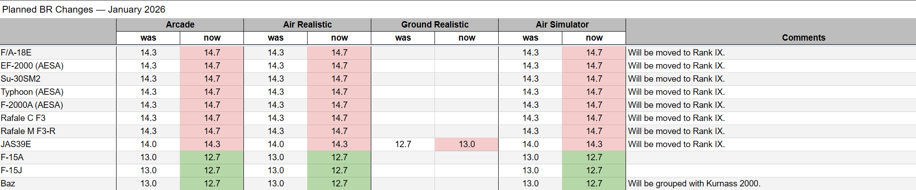Select the Baz comment about Kurnass 2000
This screenshot has height=190, width=916.
[694, 184]
